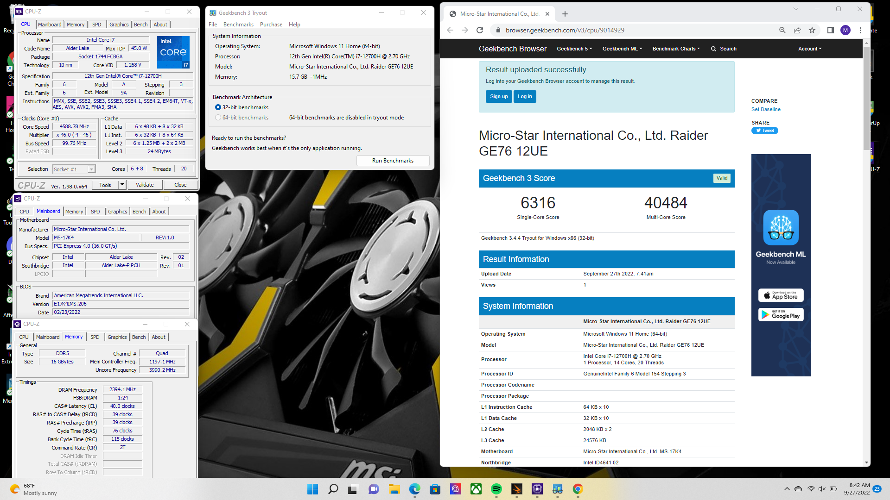
Task: Open a new Chrome tab
Action: click(565, 14)
